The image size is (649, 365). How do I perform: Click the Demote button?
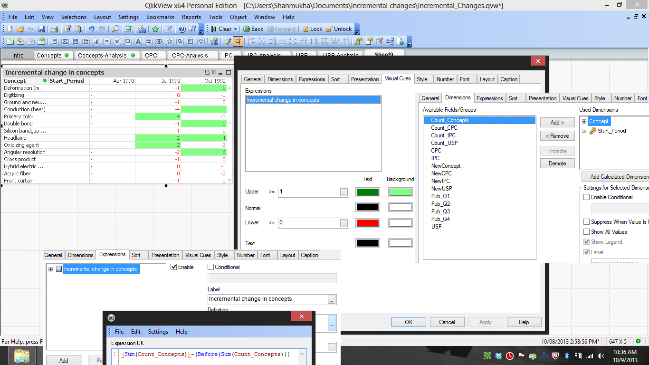557,163
